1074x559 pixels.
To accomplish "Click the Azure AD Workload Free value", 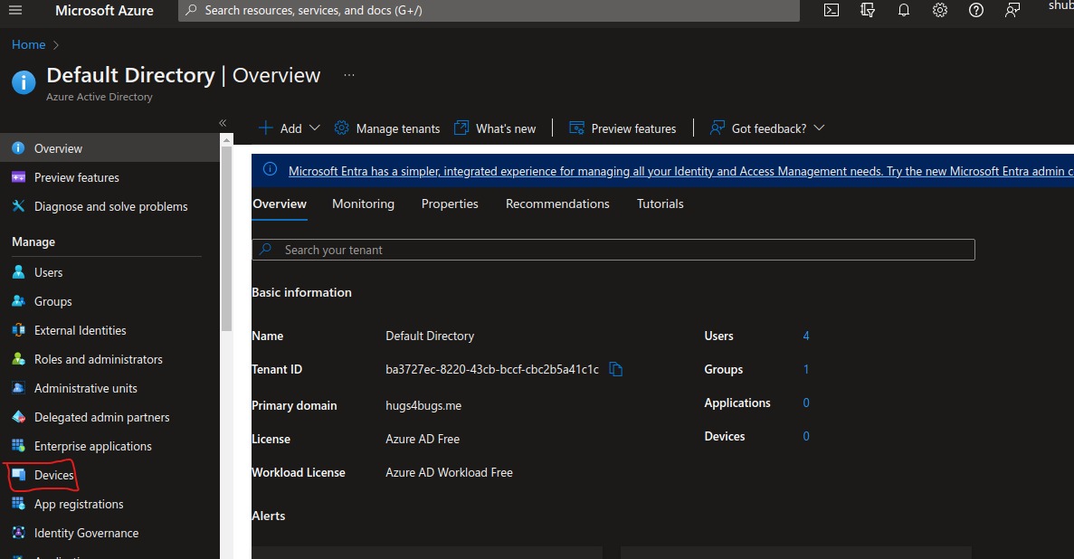I will (x=449, y=473).
